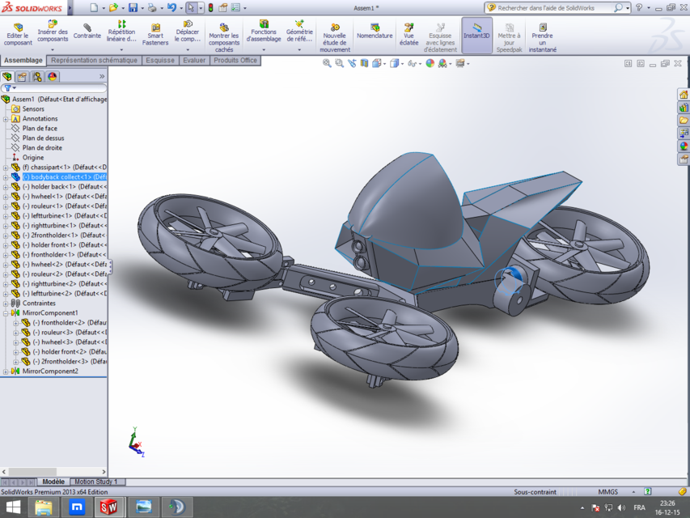Switch to the Esquisse tab
Viewport: 690px width, 518px height.
[159, 60]
